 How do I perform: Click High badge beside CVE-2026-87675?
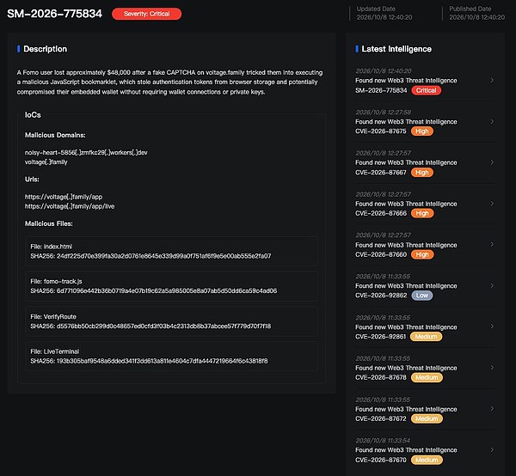pos(422,131)
